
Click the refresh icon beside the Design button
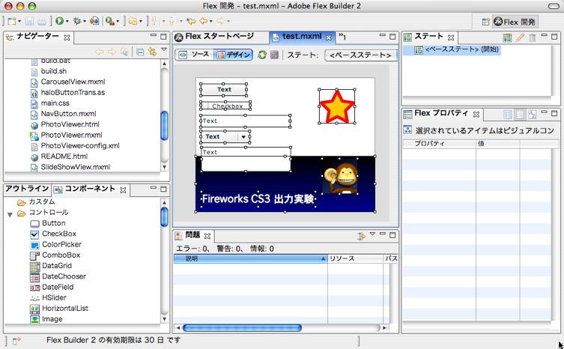click(x=262, y=55)
